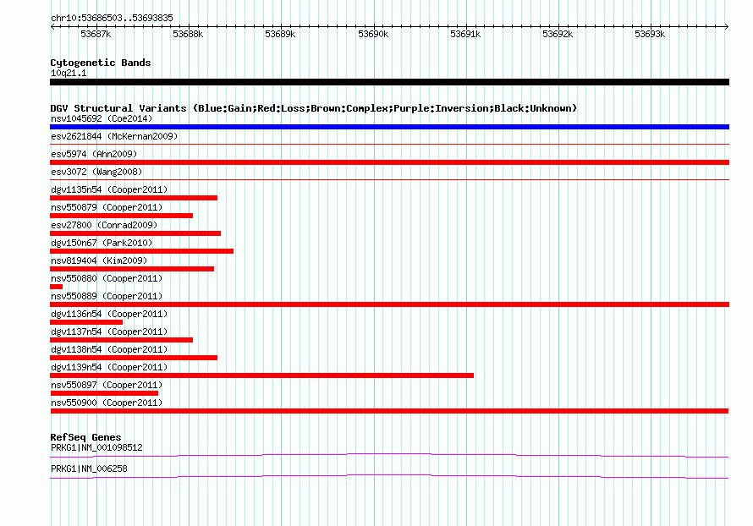This screenshot has width=753, height=526.
Task: Open the nsv550879 (Cooper2011) variant label
Action: pos(107,207)
